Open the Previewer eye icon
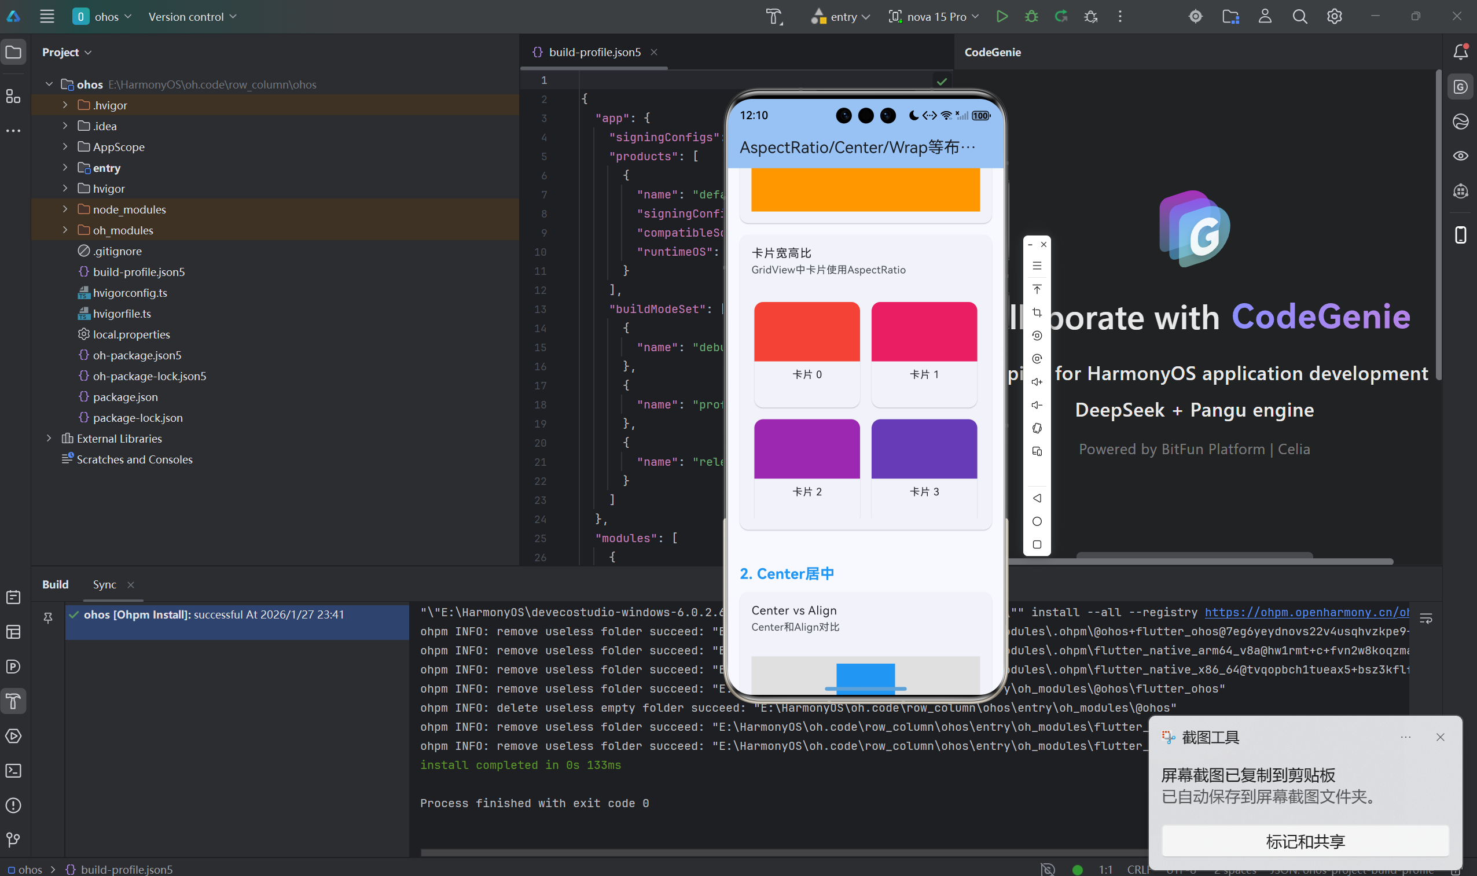Viewport: 1477px width, 876px height. [x=1461, y=155]
